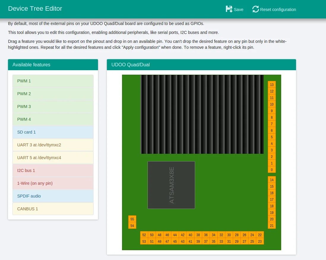Select the PWM 1 feature
Image resolution: width=326 pixels, height=260 pixels.
tap(53, 81)
